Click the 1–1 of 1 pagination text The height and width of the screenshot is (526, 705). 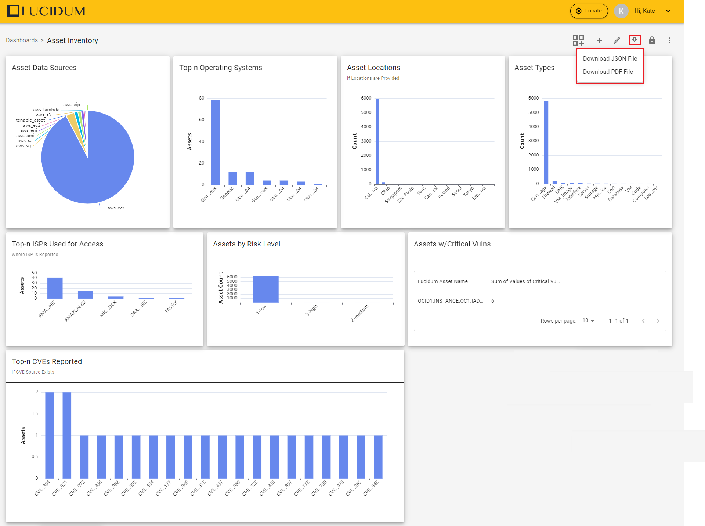pyautogui.click(x=619, y=321)
